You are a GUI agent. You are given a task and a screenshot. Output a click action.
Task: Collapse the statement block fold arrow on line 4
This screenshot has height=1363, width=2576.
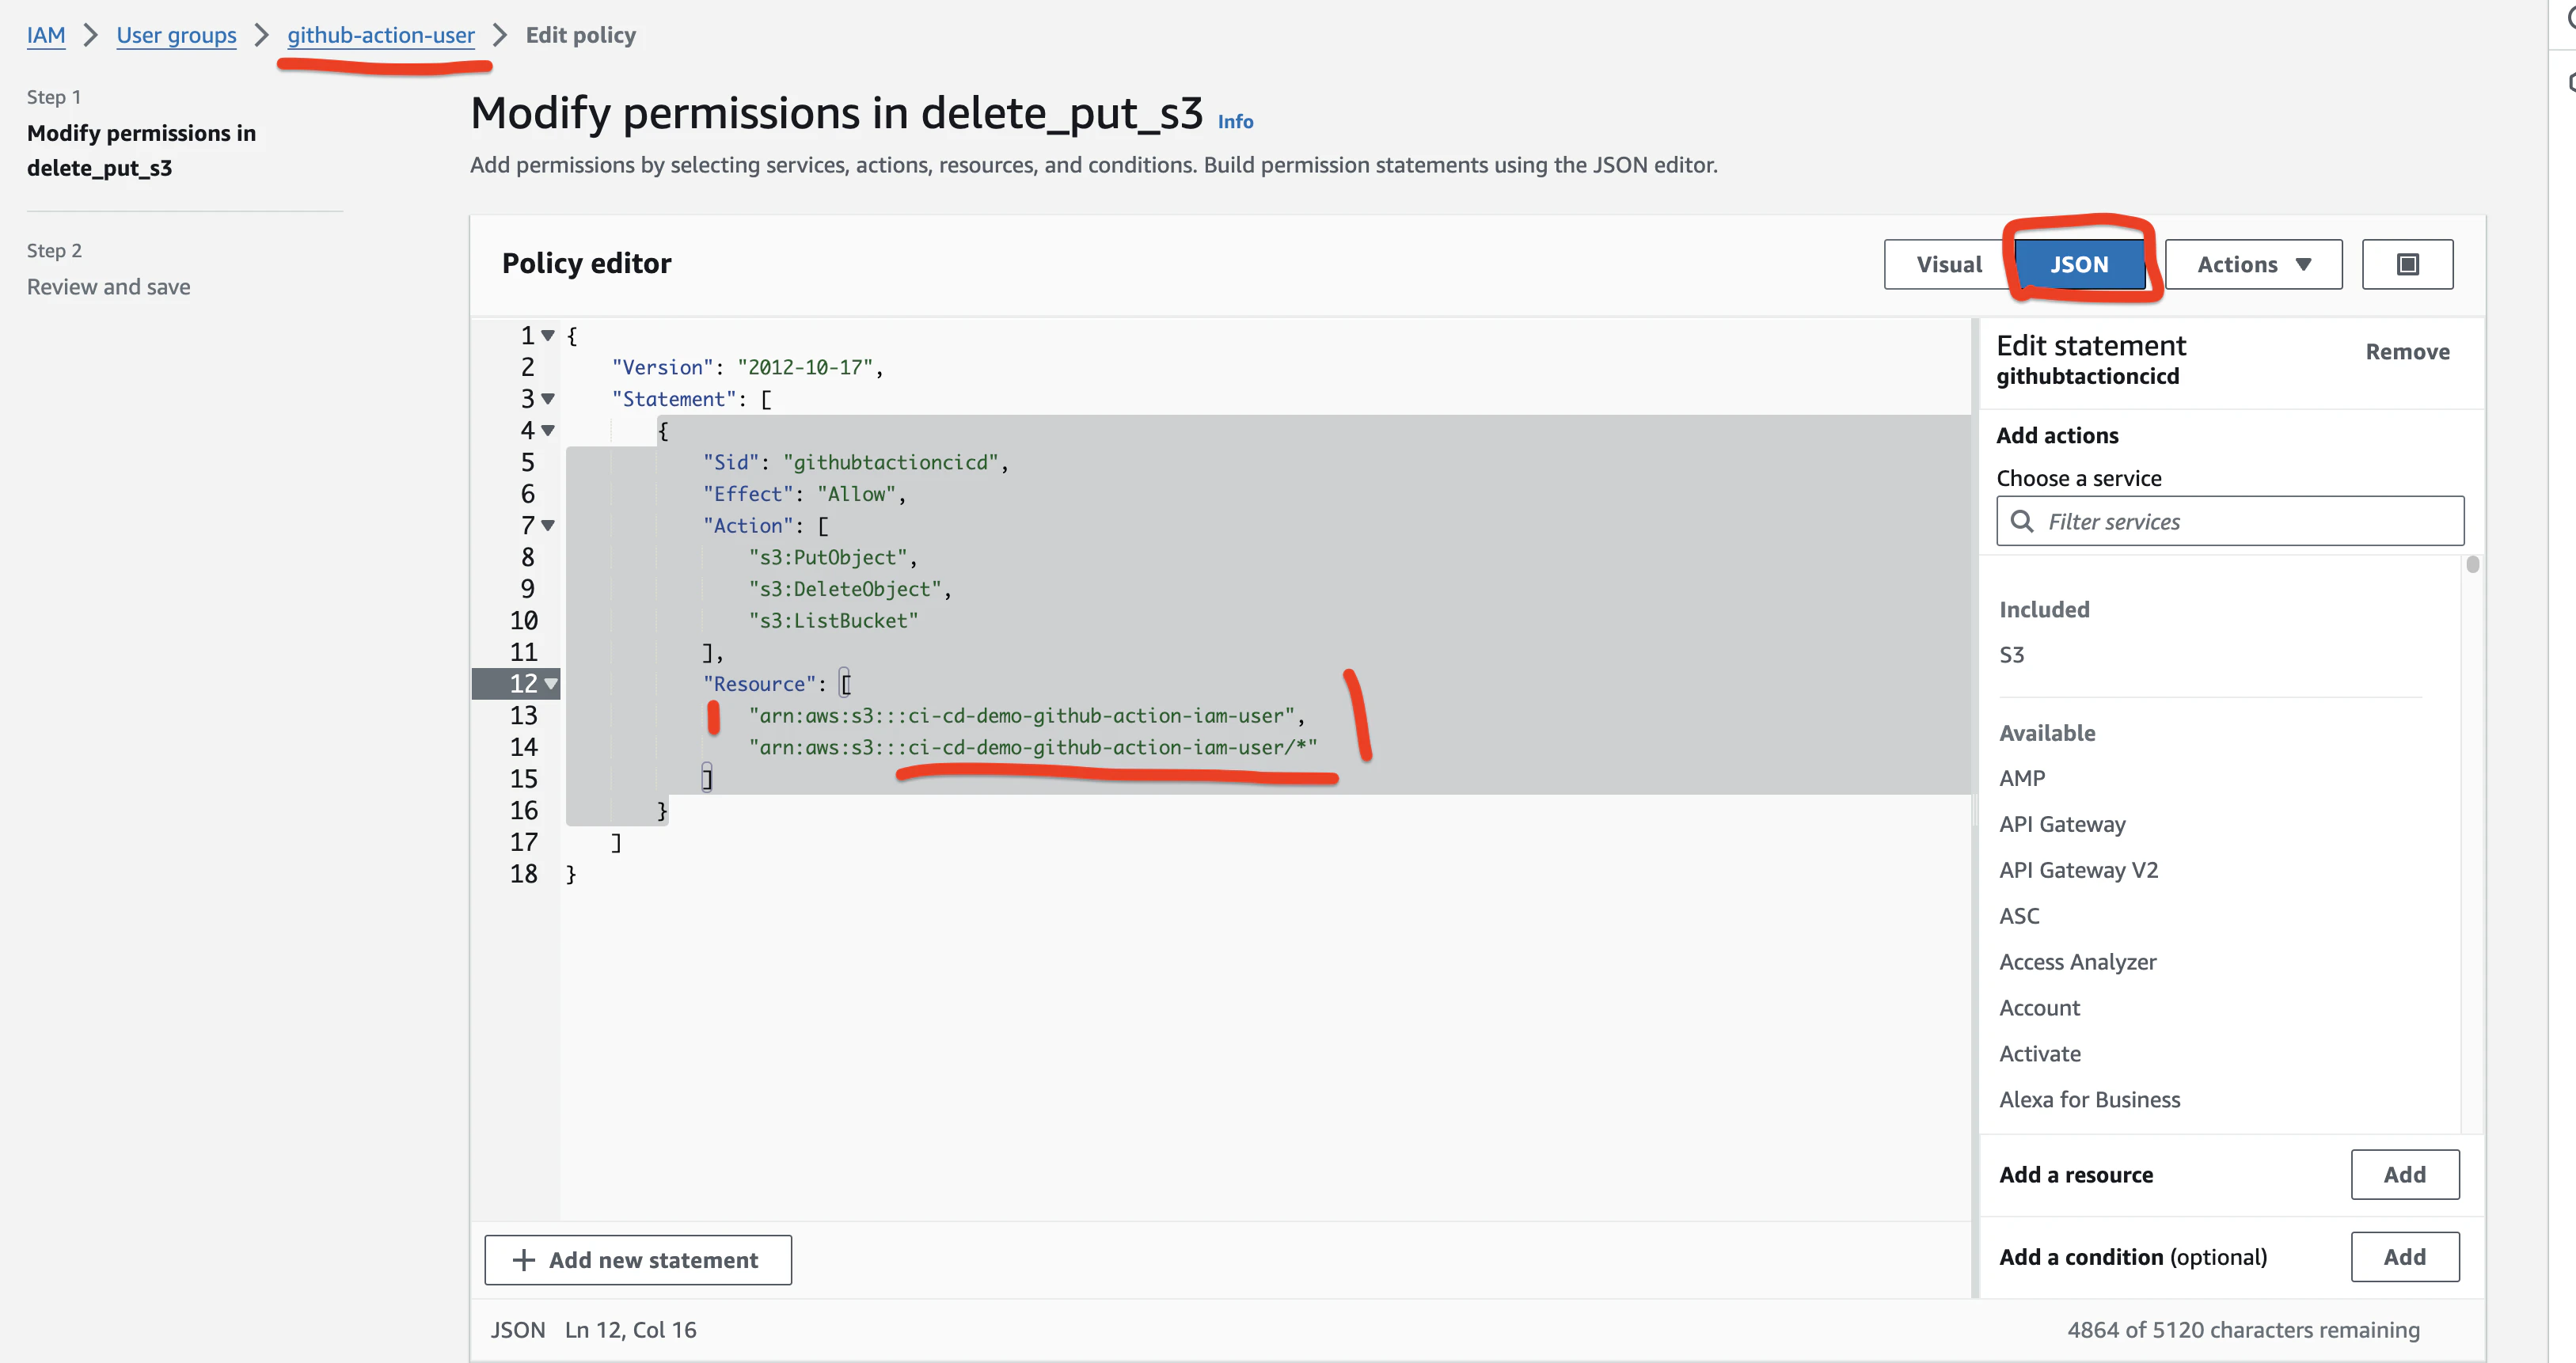tap(548, 430)
